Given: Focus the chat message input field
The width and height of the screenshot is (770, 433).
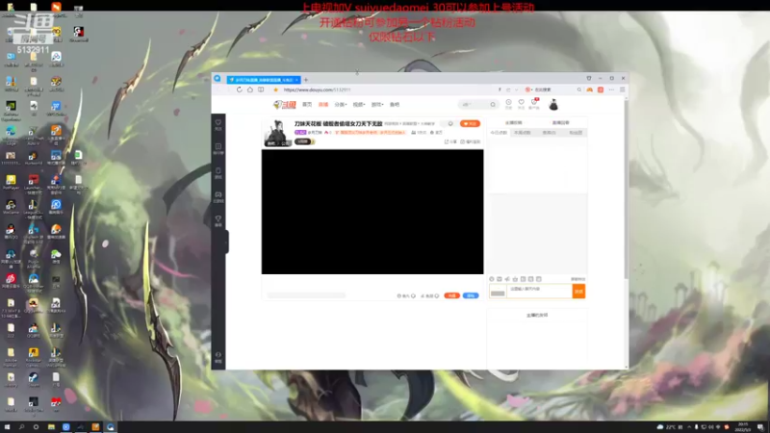Looking at the screenshot, I should tap(540, 292).
